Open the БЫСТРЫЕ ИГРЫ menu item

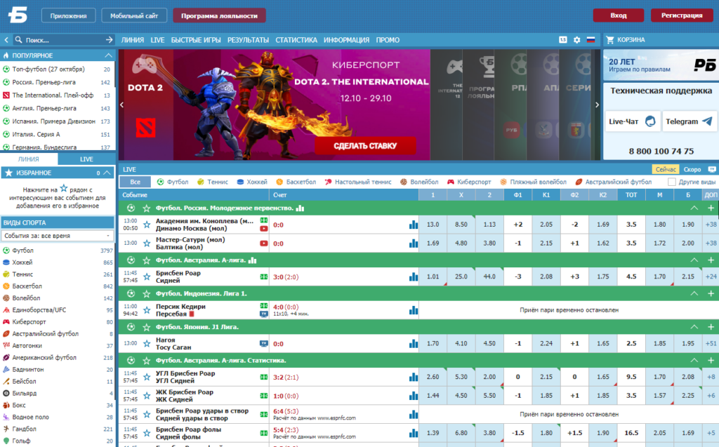click(196, 40)
